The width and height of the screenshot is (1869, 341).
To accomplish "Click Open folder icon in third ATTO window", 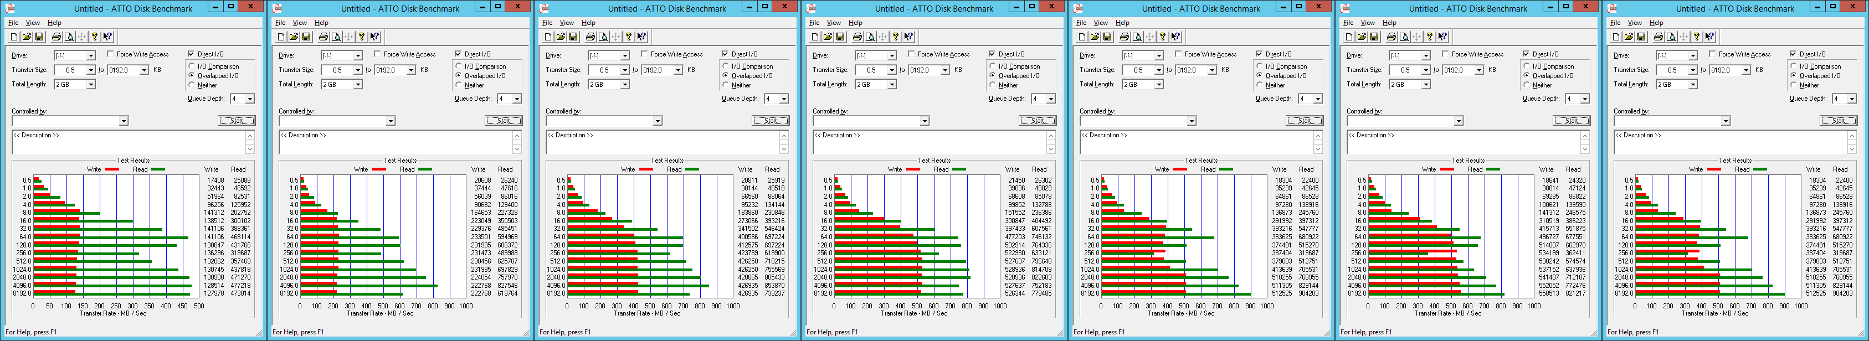I will [561, 37].
